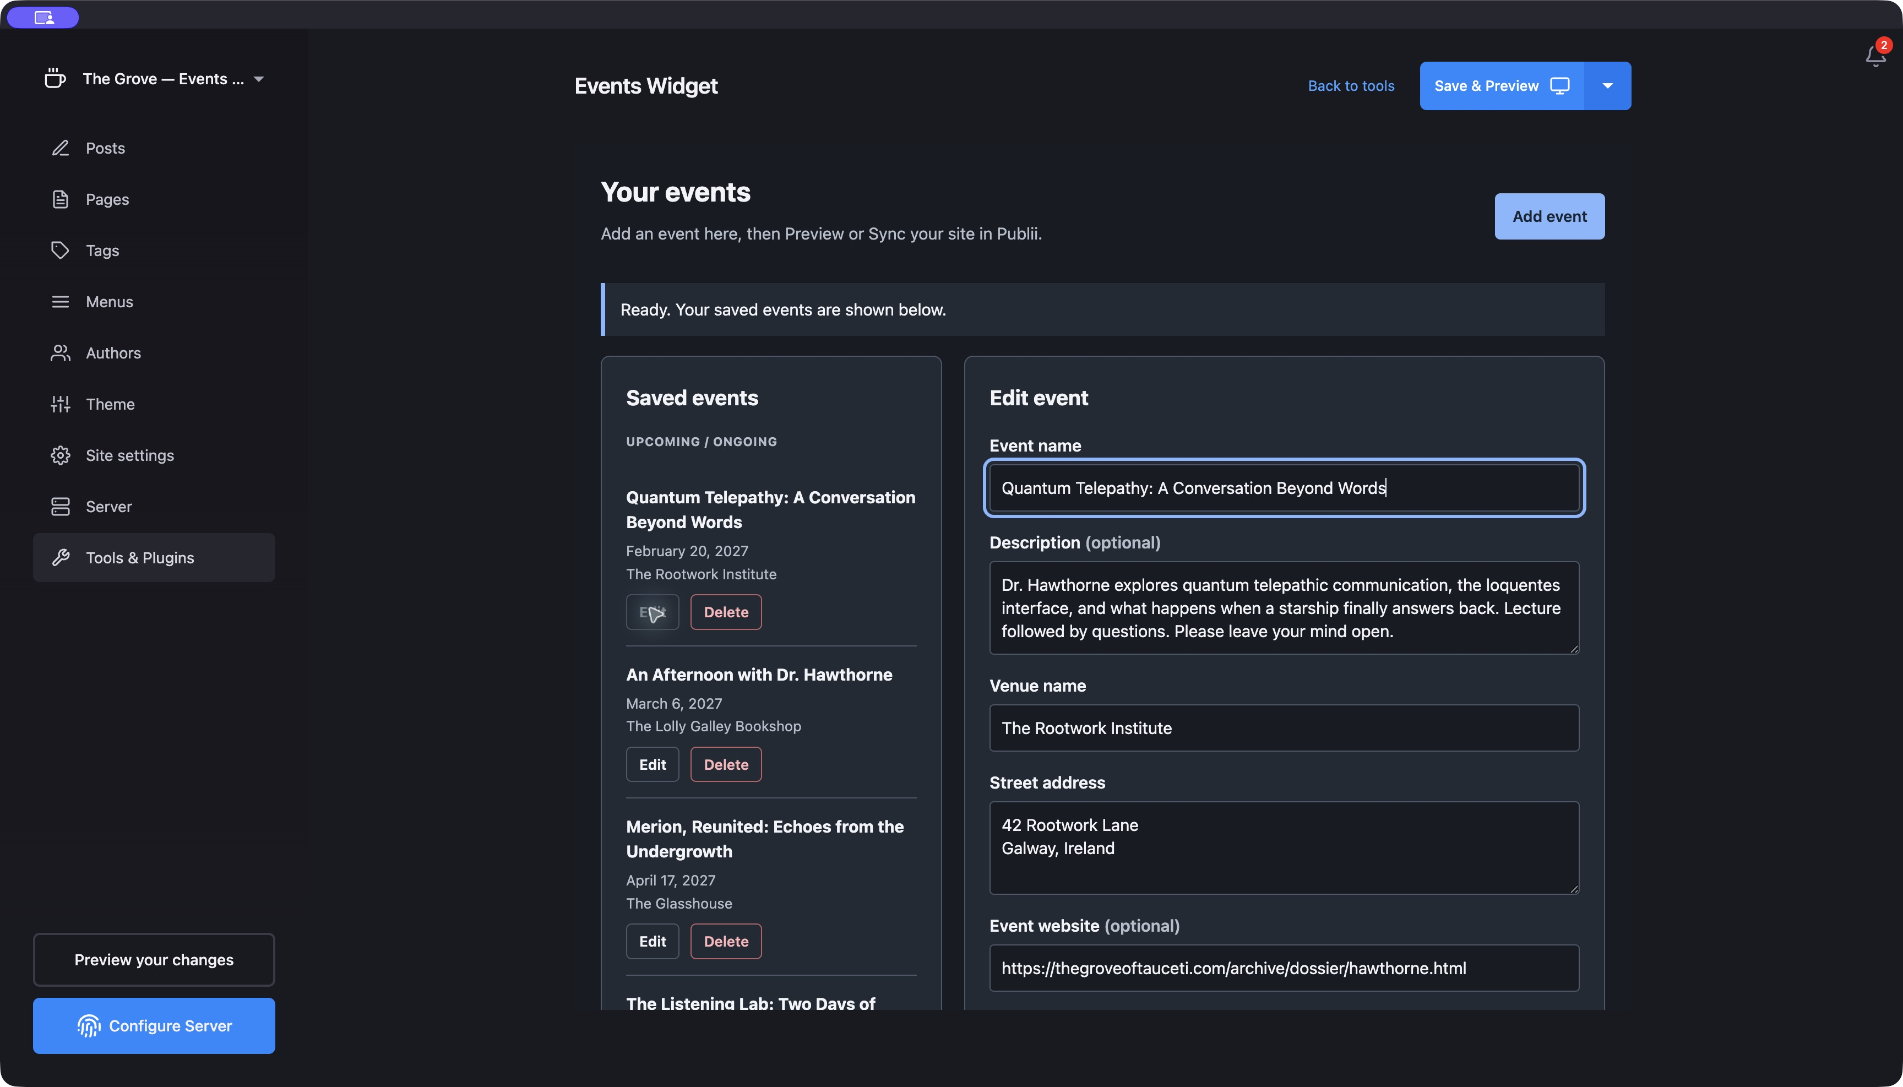Edit An Afternoon with Dr. Hawthorne event
This screenshot has height=1087, width=1903.
653,764
